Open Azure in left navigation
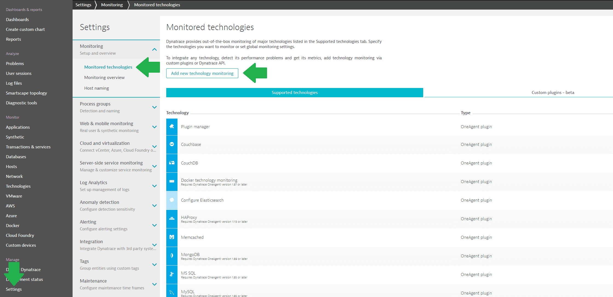613x297 pixels. tap(11, 216)
